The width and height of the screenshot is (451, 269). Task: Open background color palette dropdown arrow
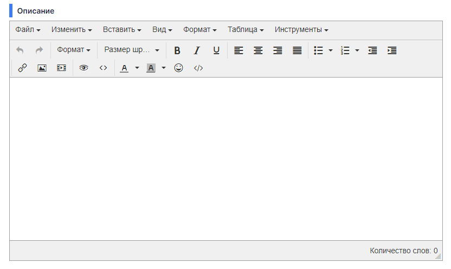pyautogui.click(x=163, y=68)
